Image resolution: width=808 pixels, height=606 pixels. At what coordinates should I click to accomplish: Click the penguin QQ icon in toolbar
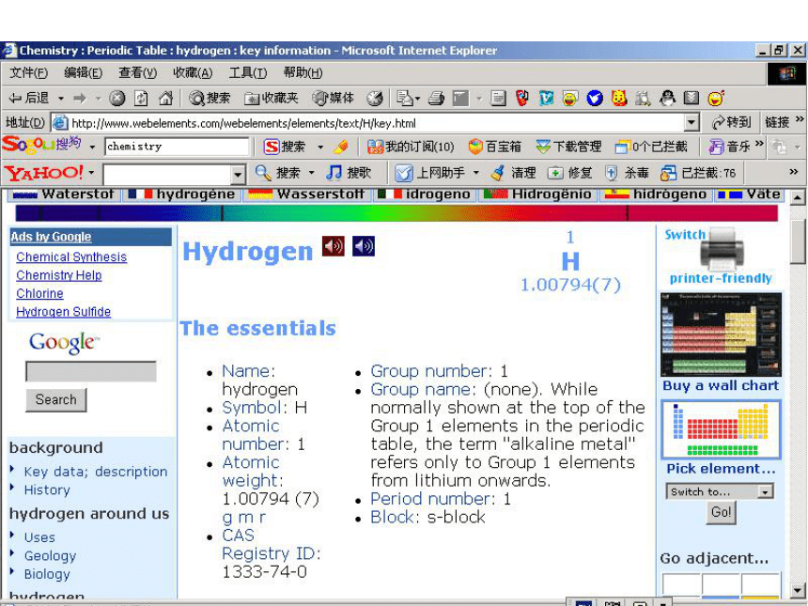pyautogui.click(x=667, y=98)
